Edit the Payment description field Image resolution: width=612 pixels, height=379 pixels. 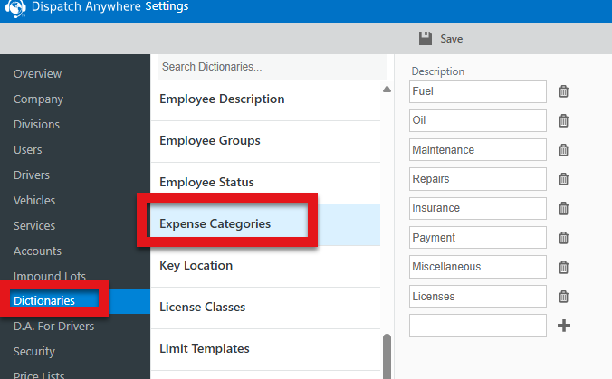pyautogui.click(x=478, y=238)
